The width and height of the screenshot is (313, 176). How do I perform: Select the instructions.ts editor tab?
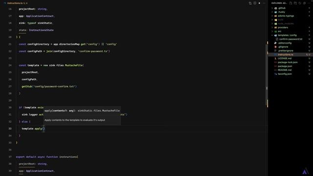coord(16,3)
